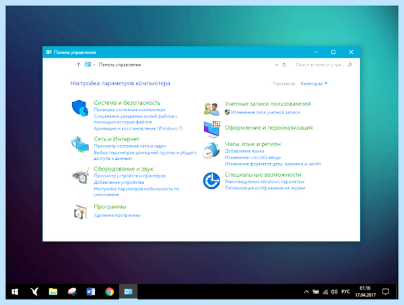The width and height of the screenshot is (404, 305).
Task: Open the Windows Start menu
Action: [x=15, y=292]
